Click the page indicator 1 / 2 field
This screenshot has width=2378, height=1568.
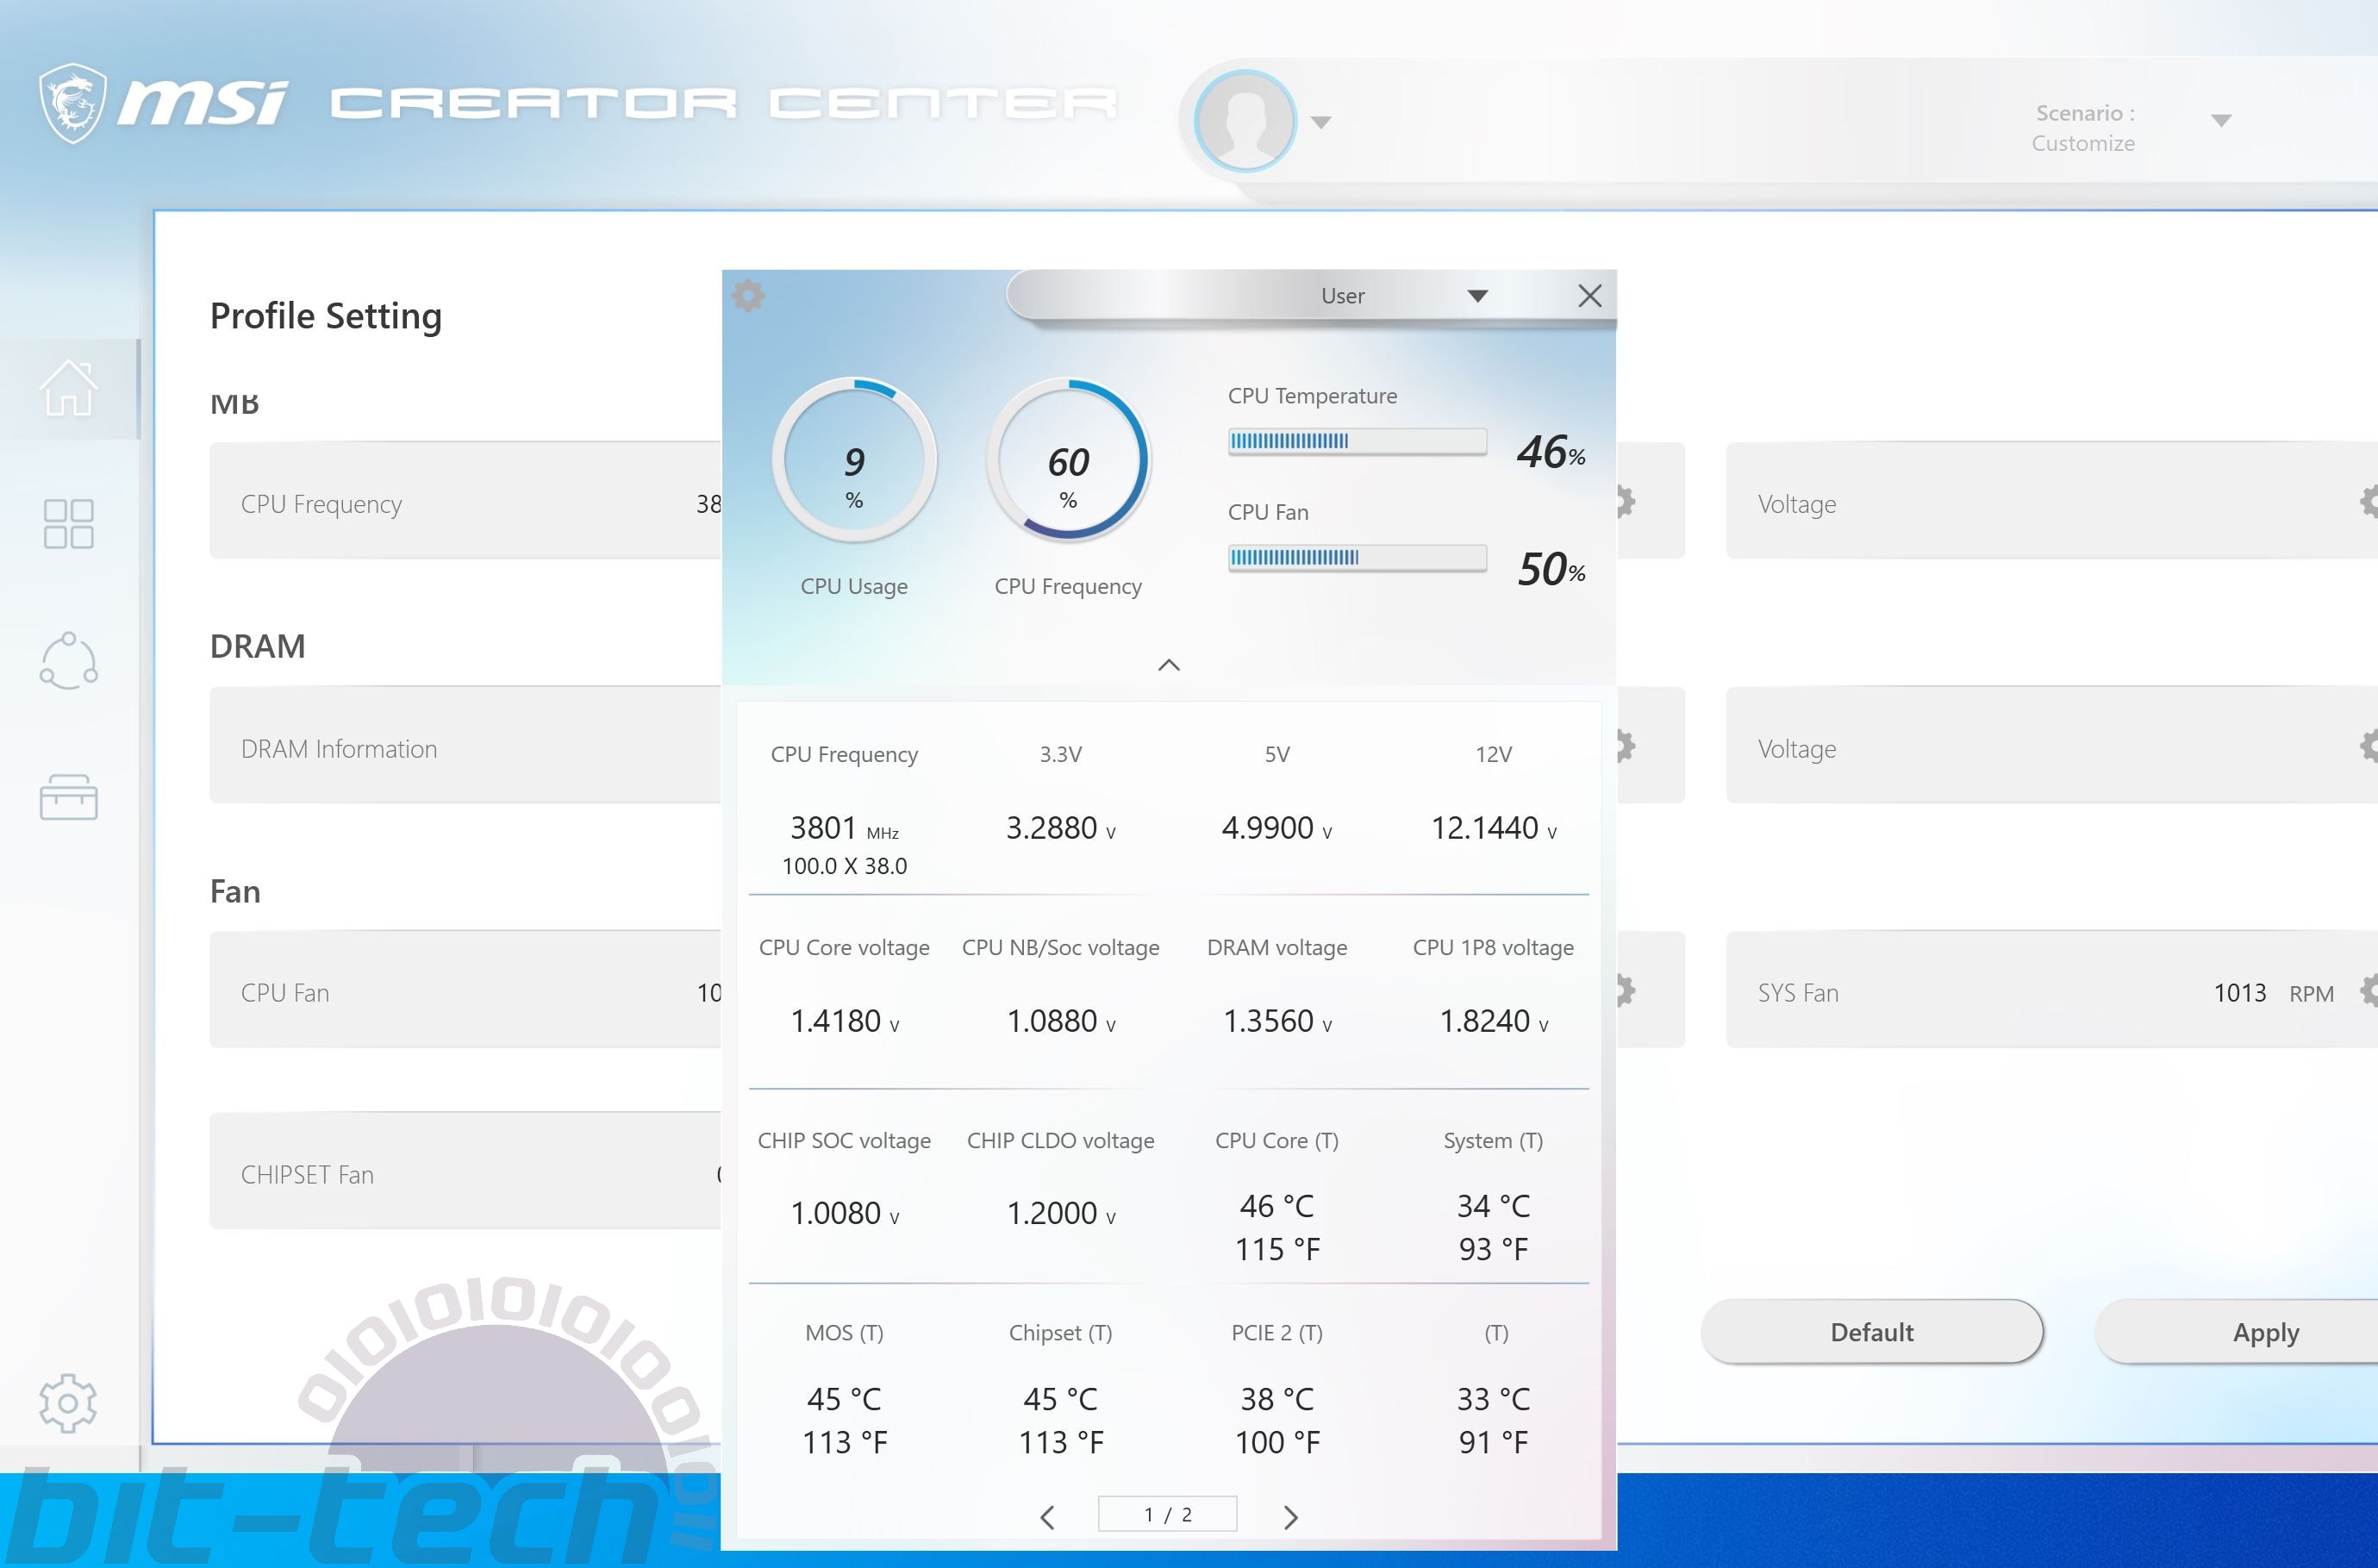pos(1168,1514)
